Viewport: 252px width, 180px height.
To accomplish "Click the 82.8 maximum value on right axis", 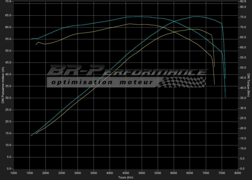I will point(243,2).
